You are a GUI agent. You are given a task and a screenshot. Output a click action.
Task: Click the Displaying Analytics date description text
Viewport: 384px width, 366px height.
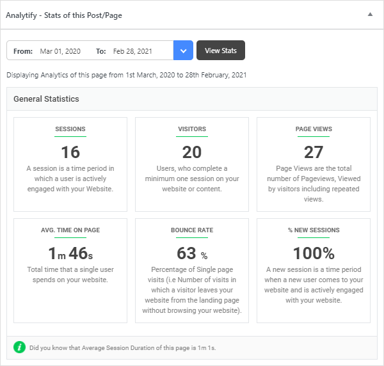126,75
